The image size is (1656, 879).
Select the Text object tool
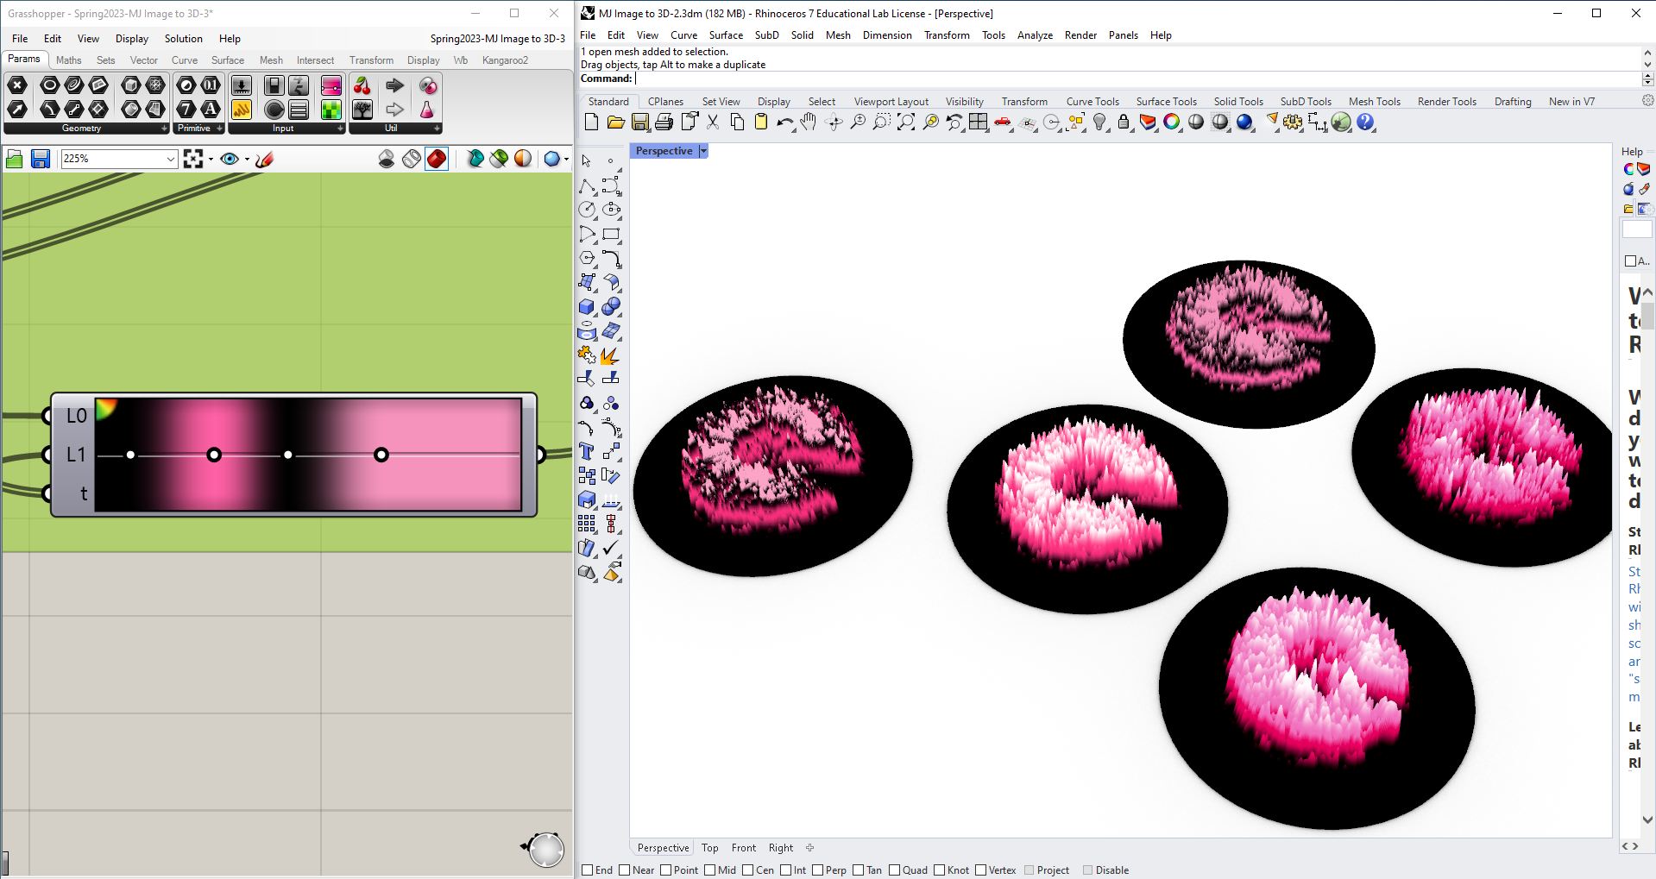click(x=587, y=451)
